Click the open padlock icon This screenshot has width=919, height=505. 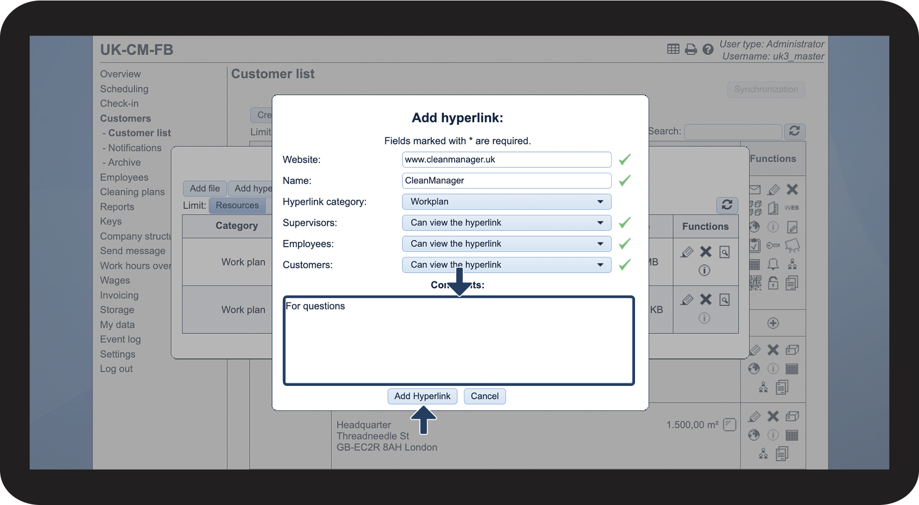(x=773, y=283)
